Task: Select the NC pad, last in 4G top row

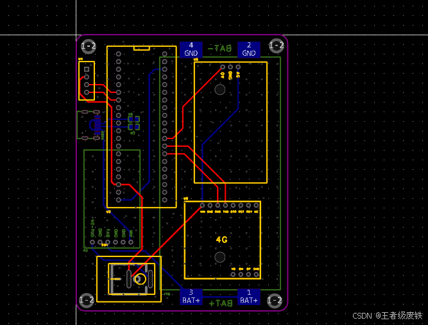Action: 256,205
